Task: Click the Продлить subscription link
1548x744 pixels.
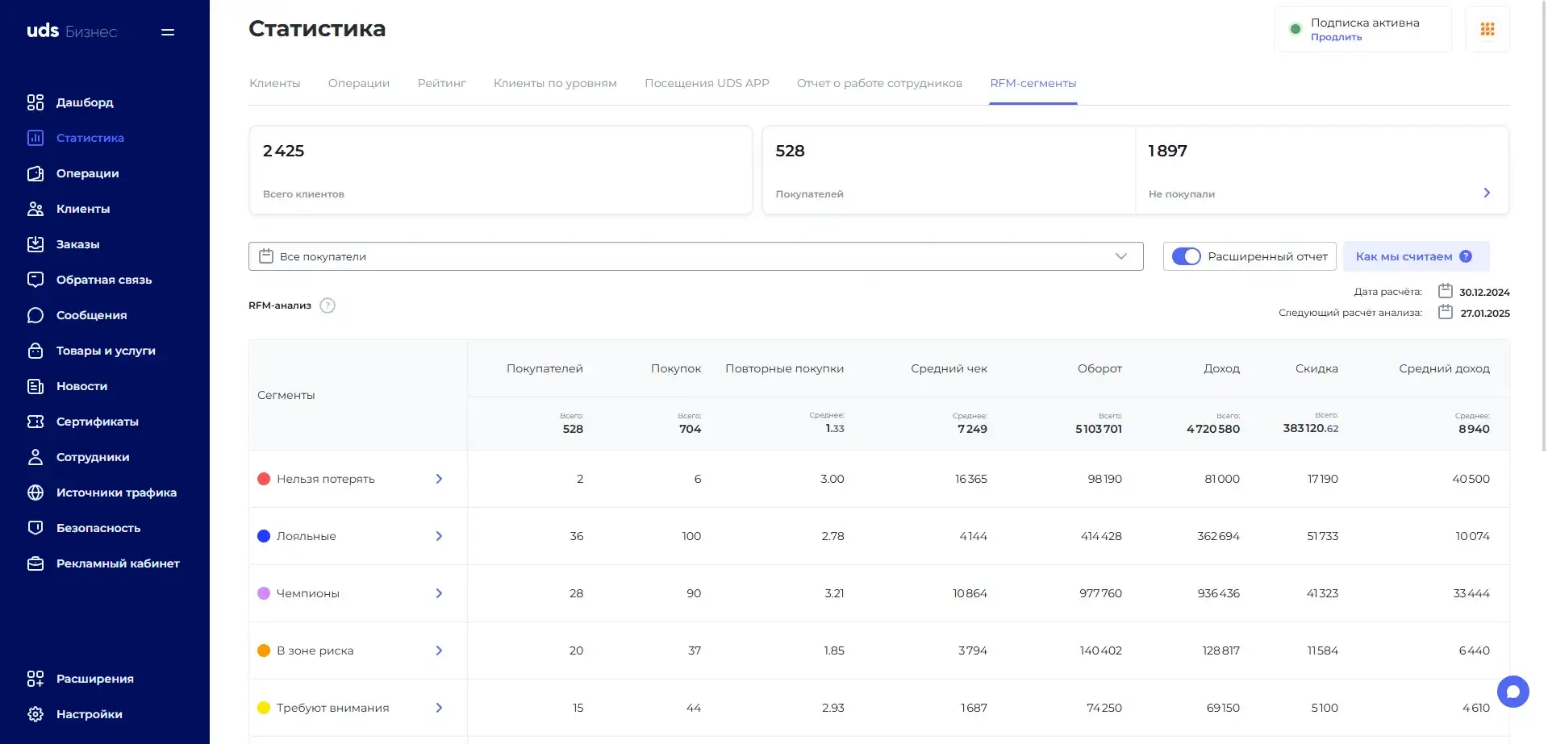Action: tap(1336, 37)
